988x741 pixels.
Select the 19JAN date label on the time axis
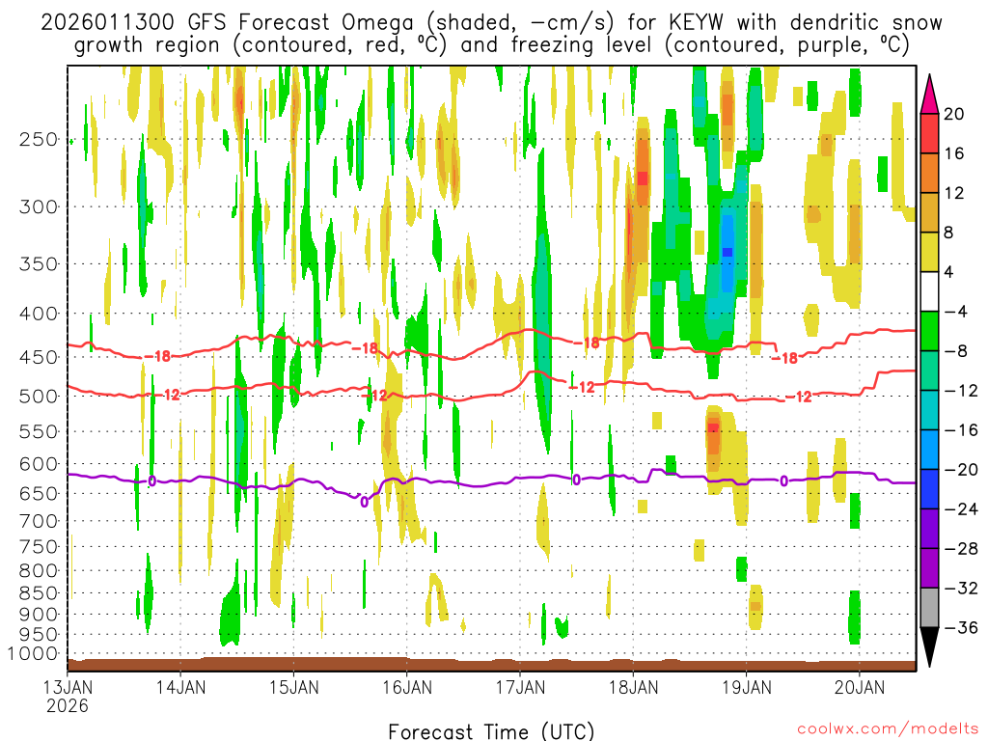[746, 688]
